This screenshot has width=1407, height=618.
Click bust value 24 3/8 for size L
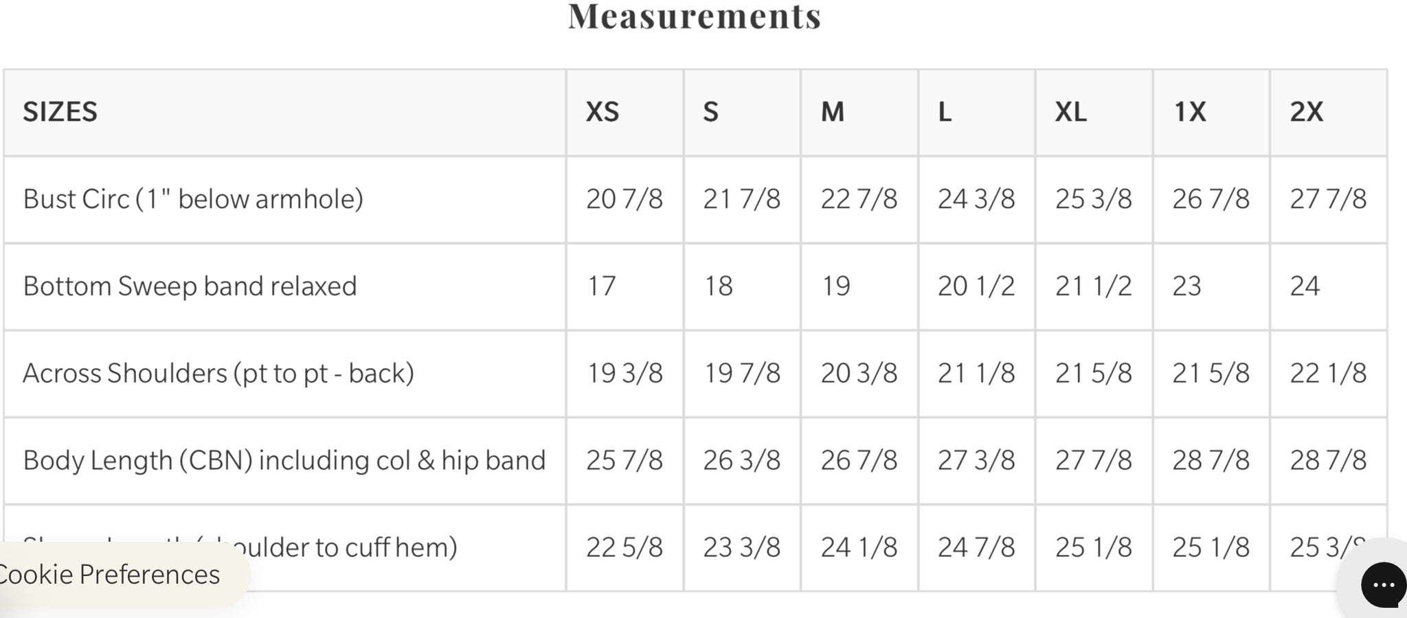coord(976,199)
